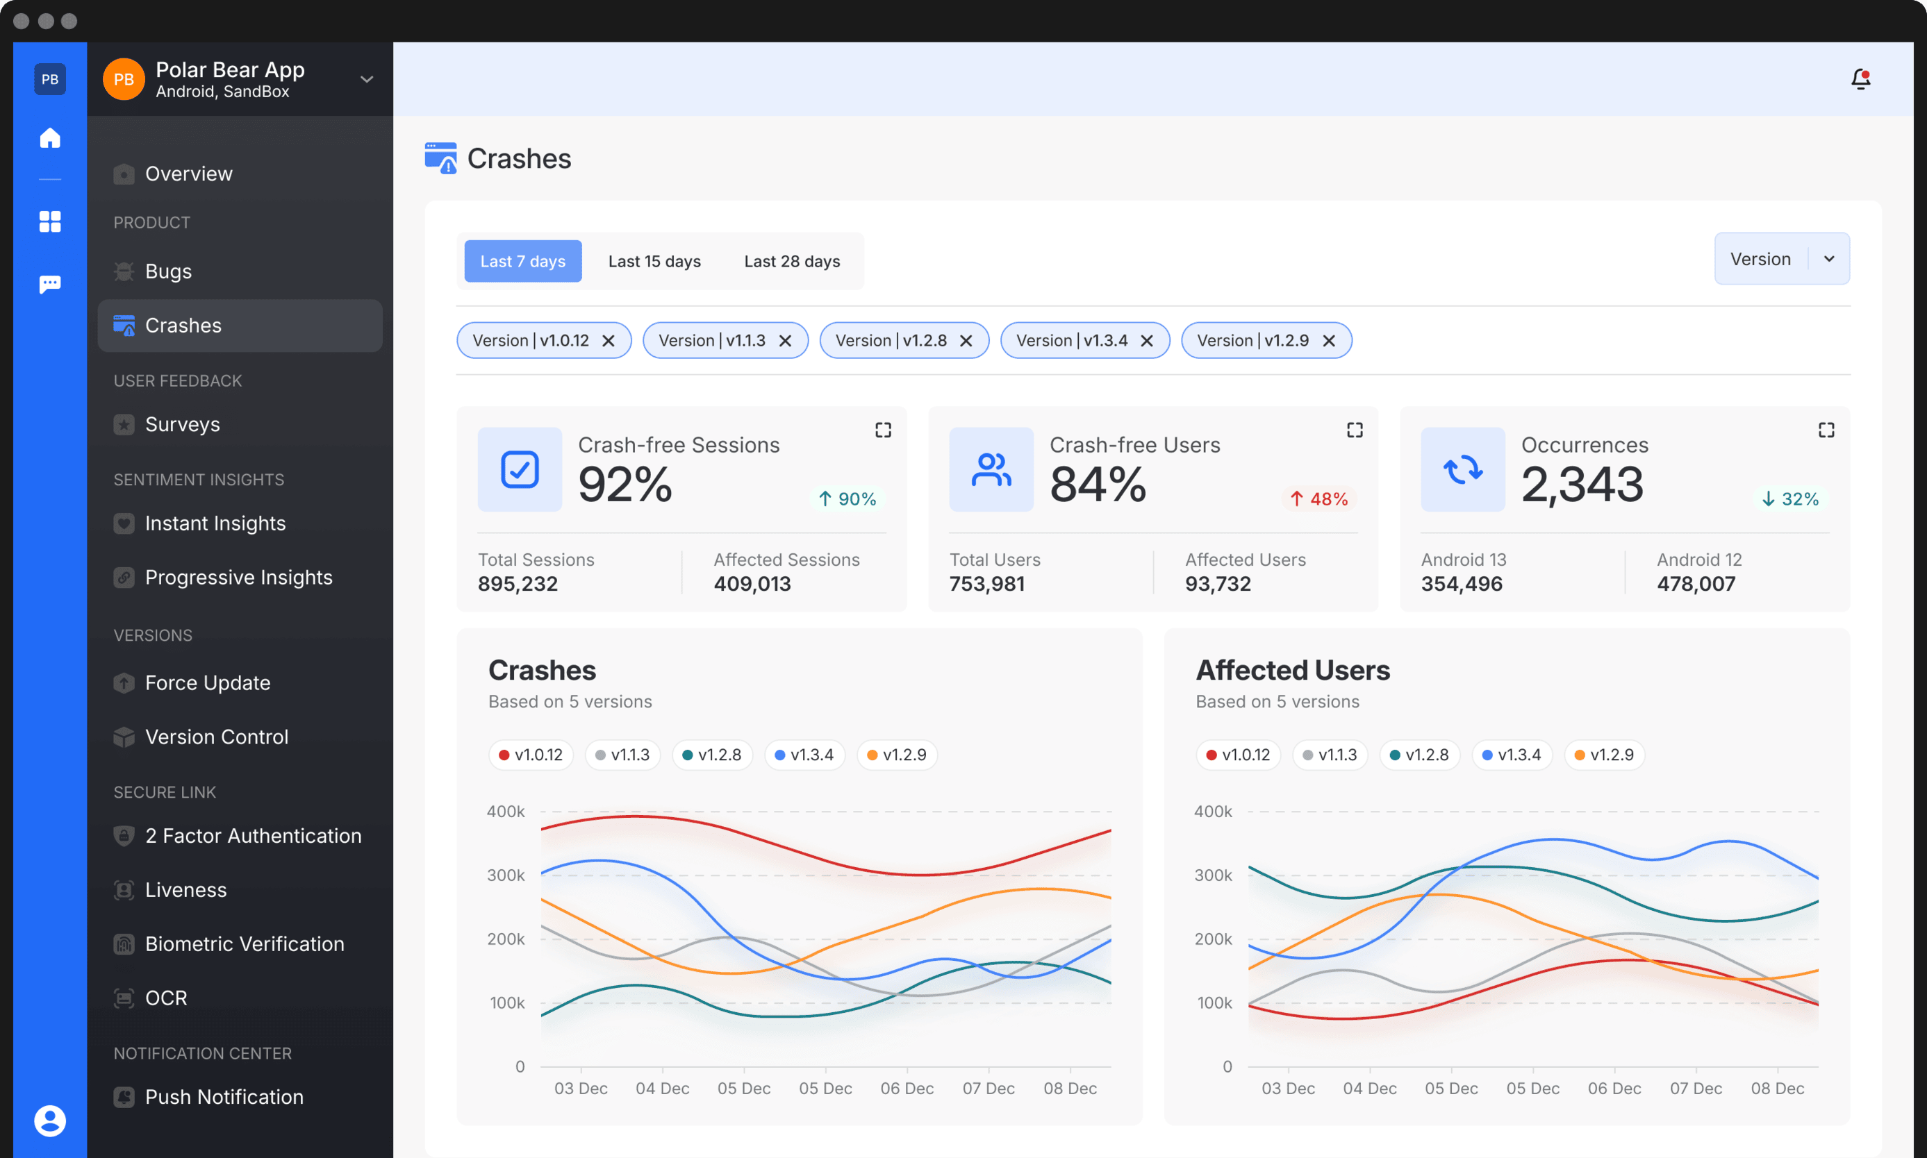The width and height of the screenshot is (1927, 1158).
Task: Open the Overview page
Action: click(x=188, y=174)
